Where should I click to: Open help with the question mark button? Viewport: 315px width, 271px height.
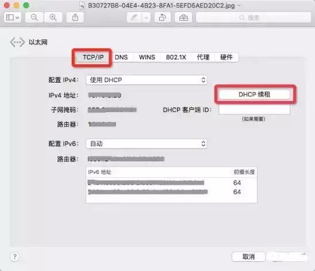pyautogui.click(x=15, y=257)
